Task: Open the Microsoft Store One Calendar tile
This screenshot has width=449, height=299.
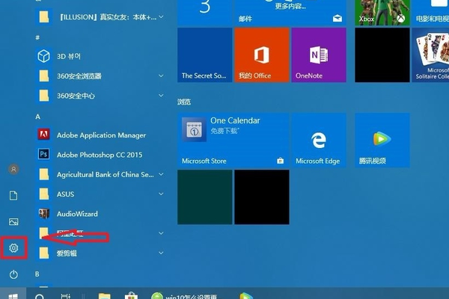Action: [233, 141]
